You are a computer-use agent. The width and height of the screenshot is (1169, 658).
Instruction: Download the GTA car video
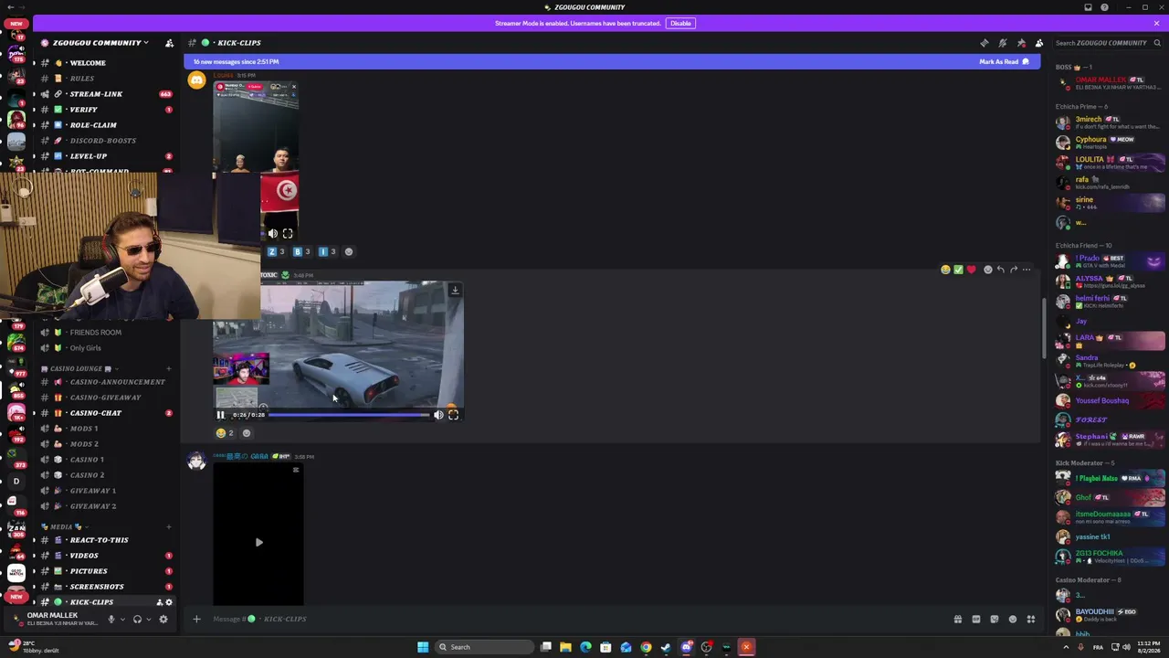click(455, 291)
